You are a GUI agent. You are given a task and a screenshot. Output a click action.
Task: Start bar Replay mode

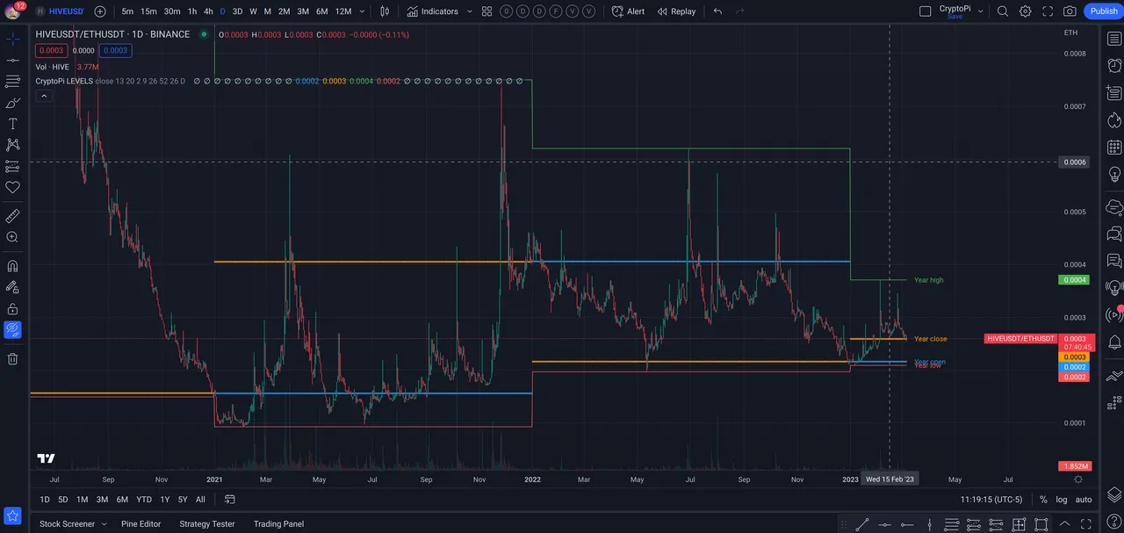pos(676,11)
